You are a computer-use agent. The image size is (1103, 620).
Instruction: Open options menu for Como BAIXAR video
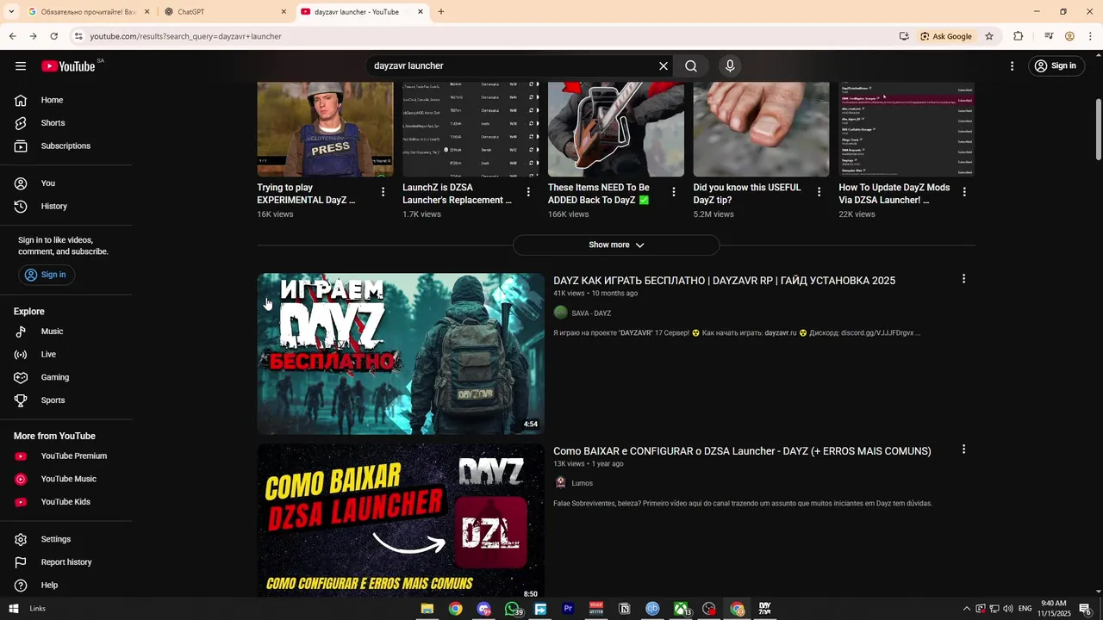(963, 449)
